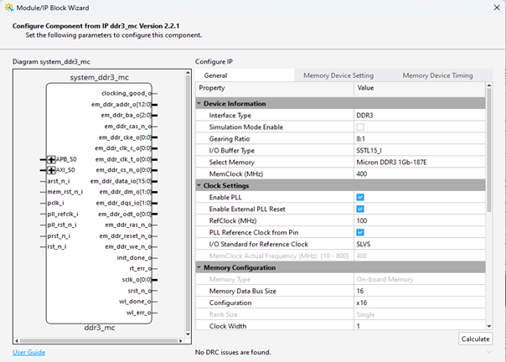Edit the Clock Width value field

420,325
